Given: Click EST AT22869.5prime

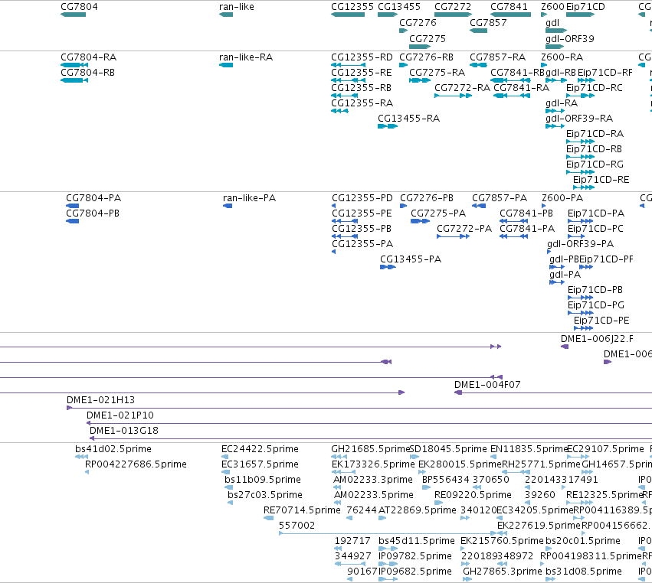Looking at the screenshot, I should click(x=417, y=510).
